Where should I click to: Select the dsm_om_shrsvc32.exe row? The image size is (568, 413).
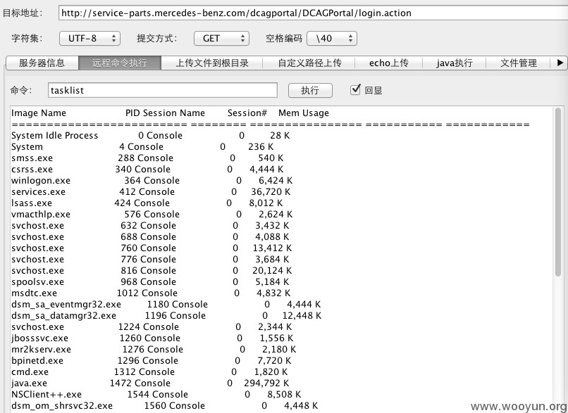tap(164, 405)
